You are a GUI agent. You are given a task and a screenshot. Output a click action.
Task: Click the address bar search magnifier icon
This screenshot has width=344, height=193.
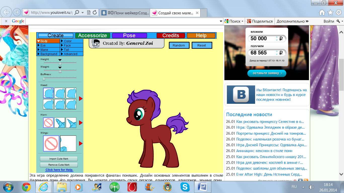(77, 12)
